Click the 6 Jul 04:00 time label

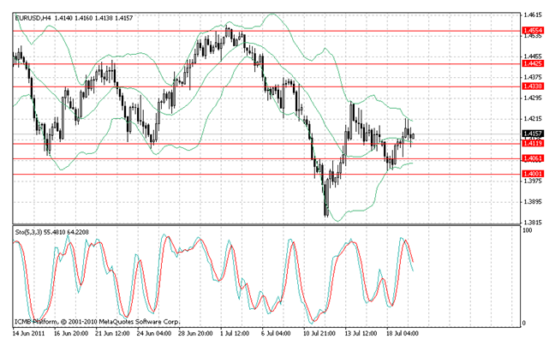[276, 333]
